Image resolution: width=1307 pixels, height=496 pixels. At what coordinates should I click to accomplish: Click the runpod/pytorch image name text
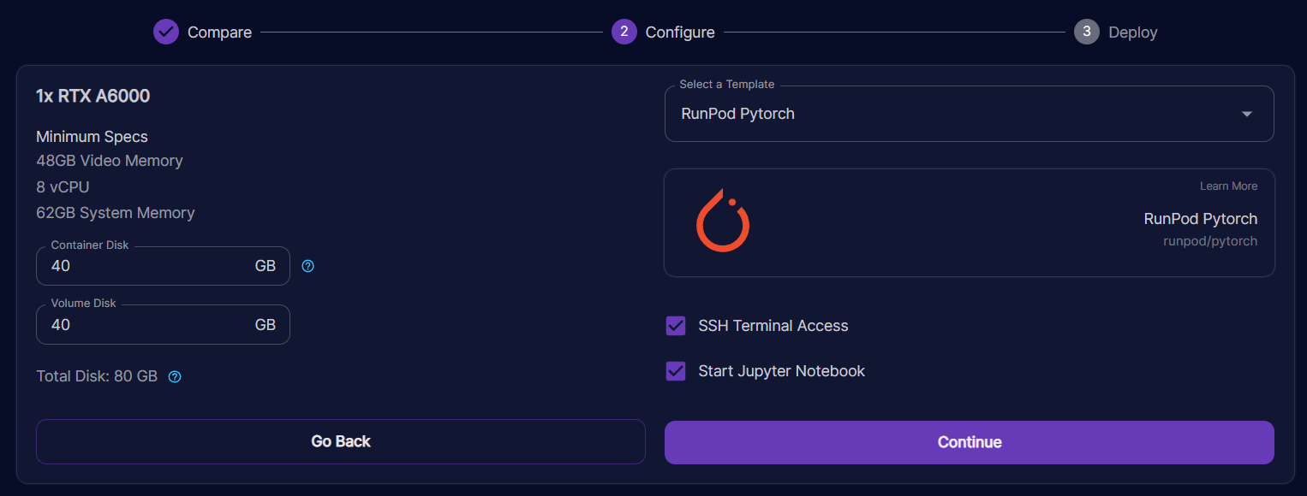[x=1209, y=241]
